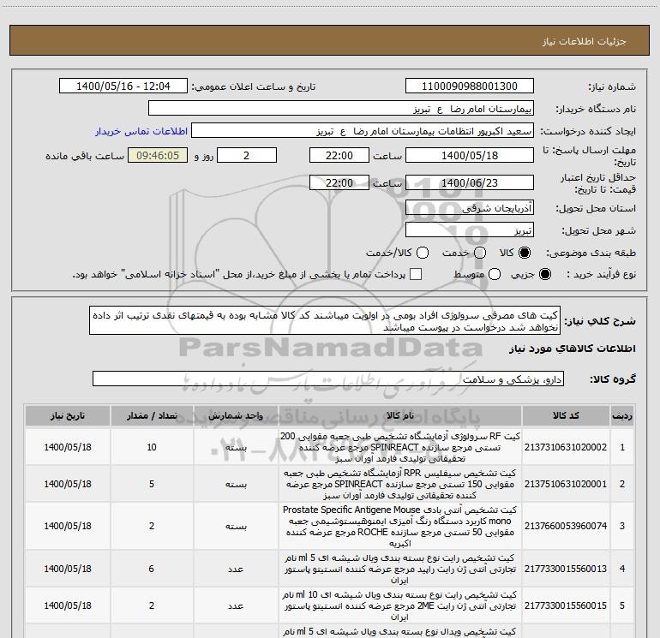The width and height of the screenshot is (660, 638).
Task: Tick the اسناد خزانه اسلامی payment checkbox
Action: pyautogui.click(x=416, y=274)
